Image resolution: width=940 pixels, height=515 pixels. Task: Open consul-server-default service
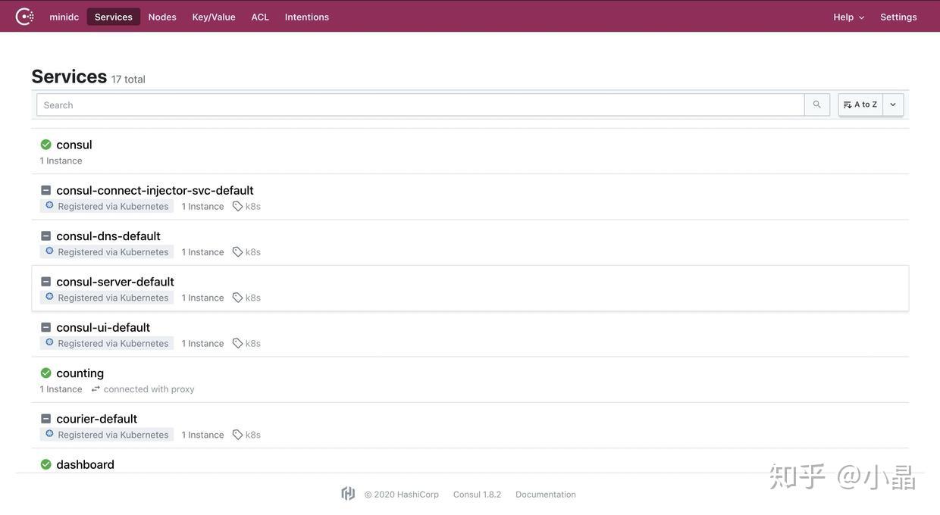(x=115, y=282)
